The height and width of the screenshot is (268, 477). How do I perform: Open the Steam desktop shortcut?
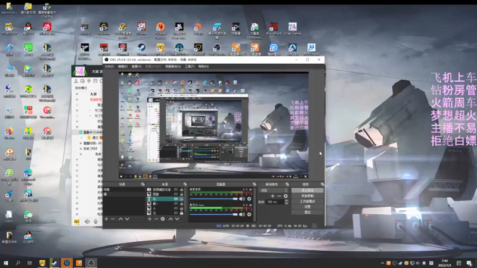(x=141, y=49)
